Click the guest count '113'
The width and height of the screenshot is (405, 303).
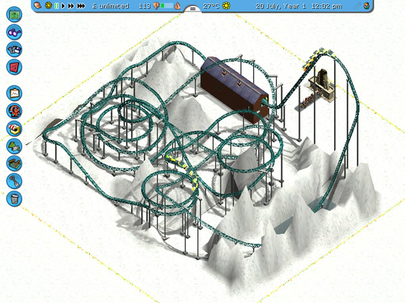coord(144,5)
